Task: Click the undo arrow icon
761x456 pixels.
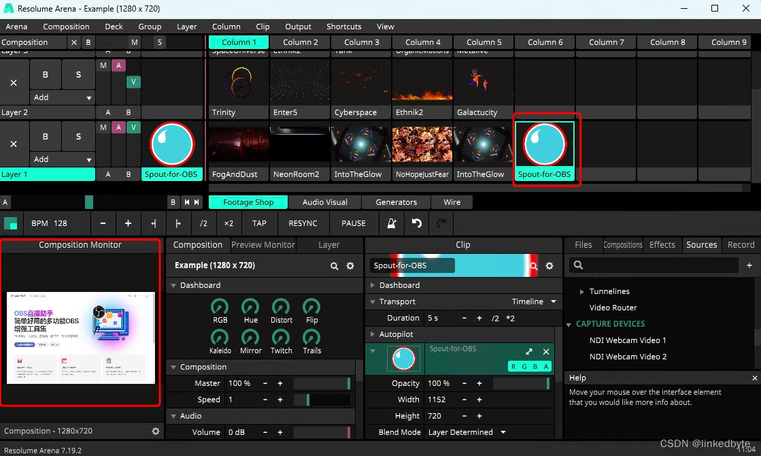Action: click(417, 223)
